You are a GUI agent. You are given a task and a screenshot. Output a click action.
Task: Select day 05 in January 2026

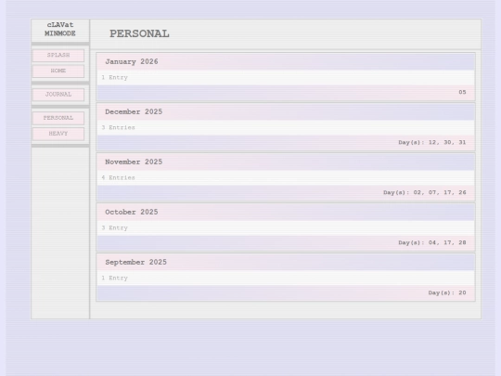coord(462,92)
